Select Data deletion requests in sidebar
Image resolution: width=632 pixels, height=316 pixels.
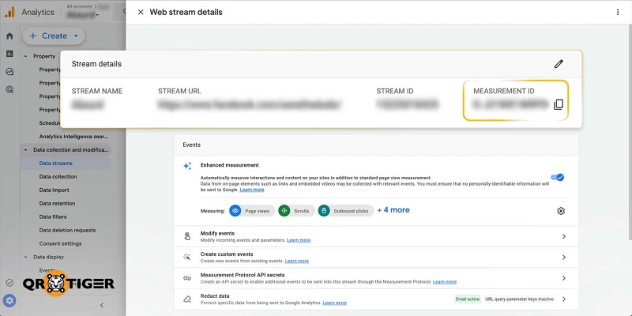point(67,230)
